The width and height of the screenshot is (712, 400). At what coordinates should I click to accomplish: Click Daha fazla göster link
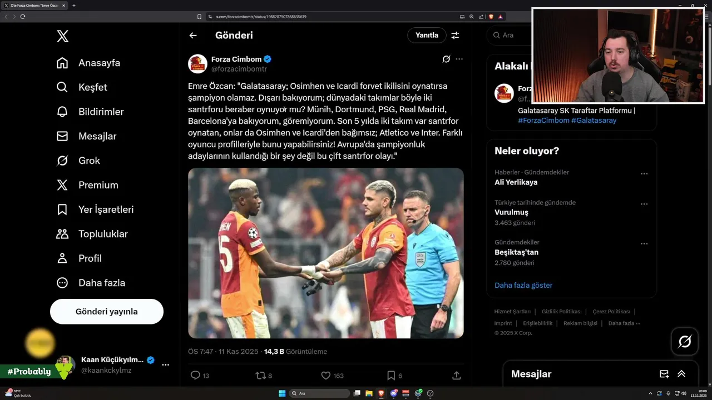(523, 286)
